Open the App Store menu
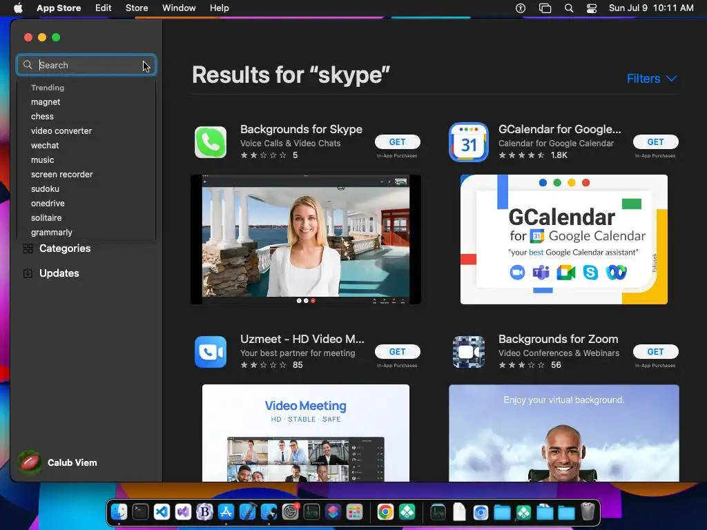Viewport: 707px width, 530px height. coord(59,8)
